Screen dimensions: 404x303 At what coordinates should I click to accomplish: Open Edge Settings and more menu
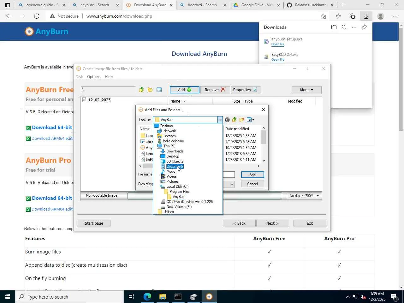tap(395, 16)
